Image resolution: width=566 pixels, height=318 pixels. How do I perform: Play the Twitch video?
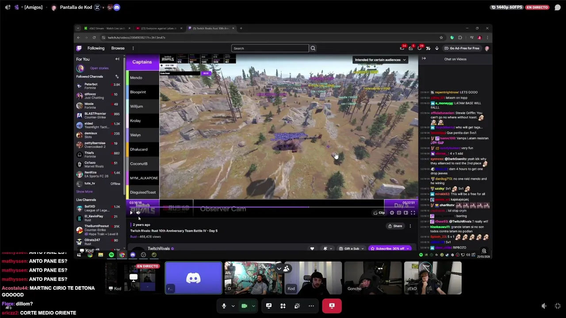[131, 213]
